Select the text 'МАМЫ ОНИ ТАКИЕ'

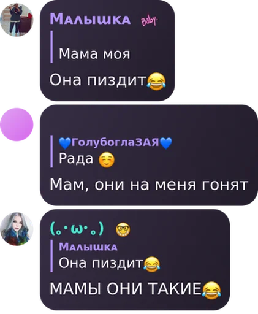point(126,289)
